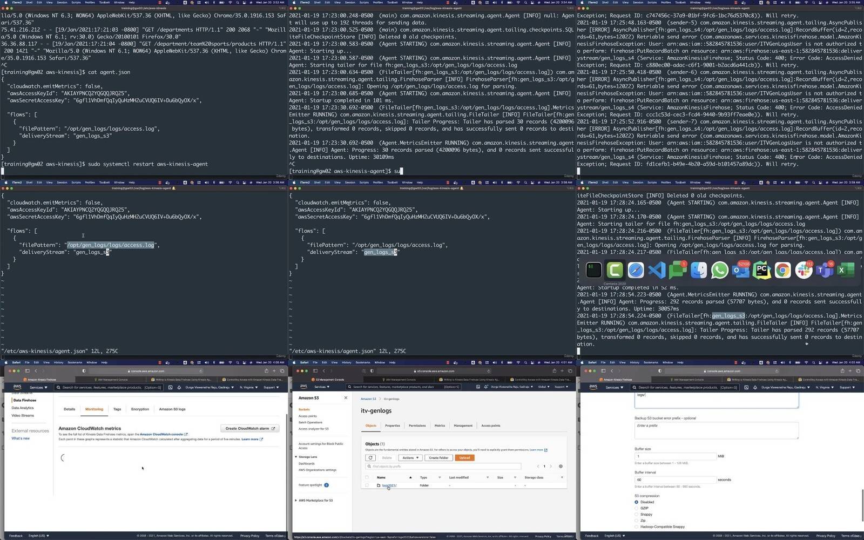Click the Buffer size input field
The width and height of the screenshot is (864, 540).
pyautogui.click(x=676, y=456)
